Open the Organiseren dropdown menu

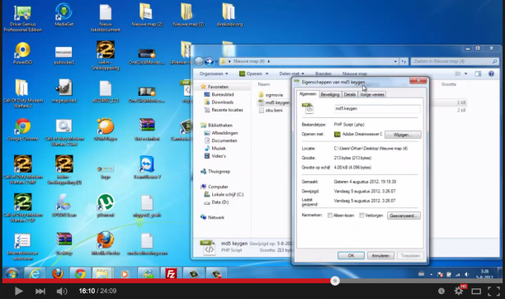[x=214, y=74]
